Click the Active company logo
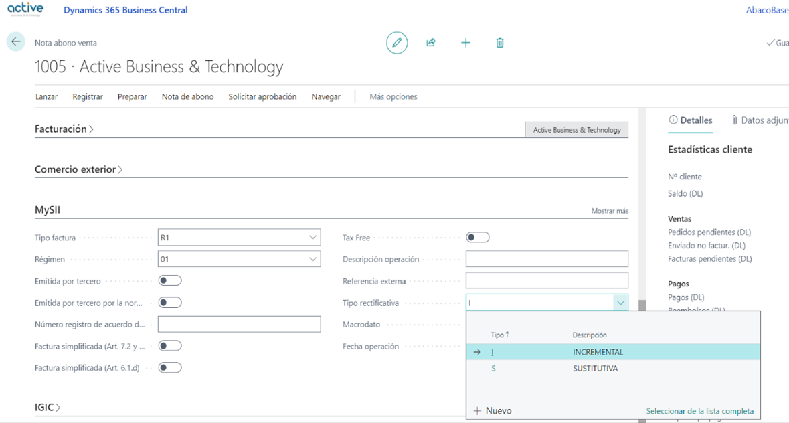Viewport: 789px width, 423px height. (25, 9)
